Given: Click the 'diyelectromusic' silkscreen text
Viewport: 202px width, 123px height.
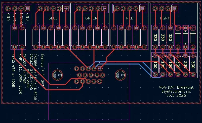Looking at the screenshot, I should [x=176, y=91].
